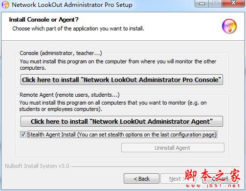The width and height of the screenshot is (246, 191).
Task: Click the www.jb51.net watermark link
Action: click(213, 186)
